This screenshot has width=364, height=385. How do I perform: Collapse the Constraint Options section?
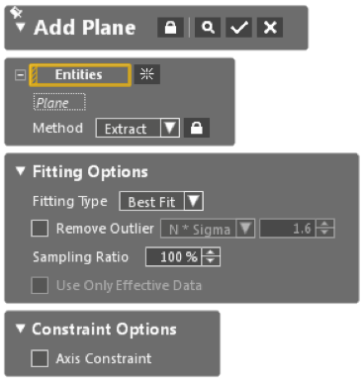point(21,329)
